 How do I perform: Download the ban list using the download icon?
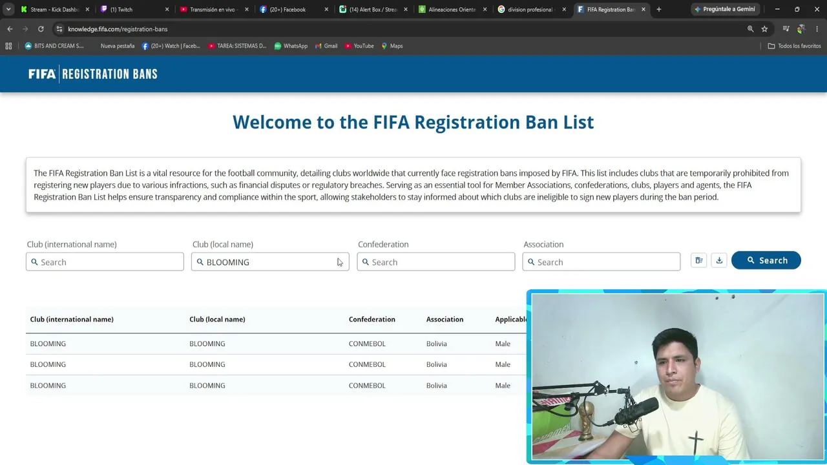tap(719, 260)
